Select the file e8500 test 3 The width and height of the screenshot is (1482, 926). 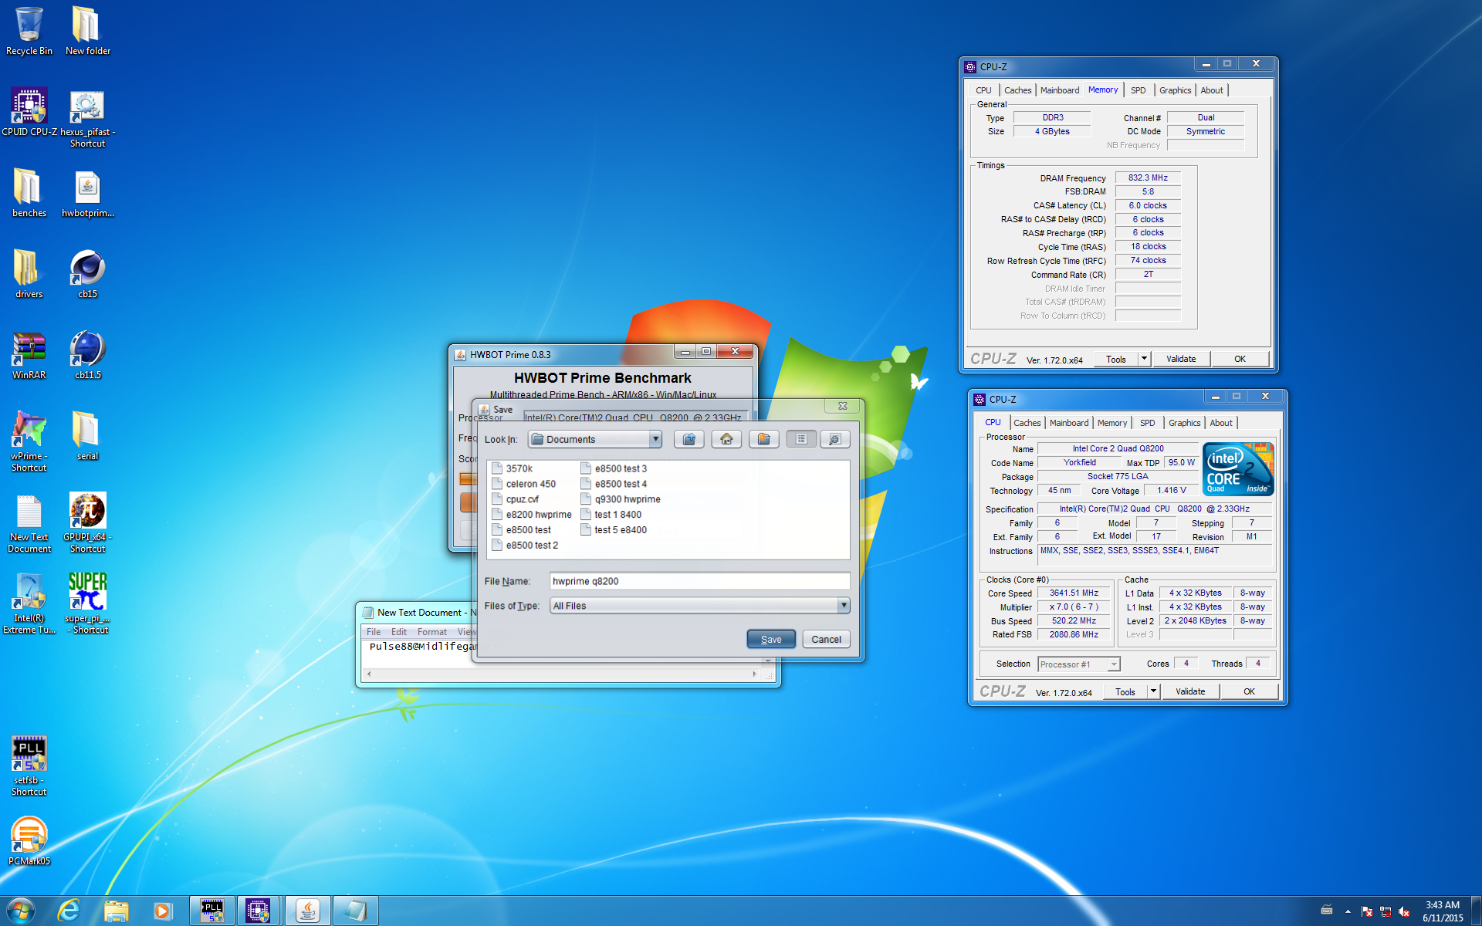(x=614, y=468)
